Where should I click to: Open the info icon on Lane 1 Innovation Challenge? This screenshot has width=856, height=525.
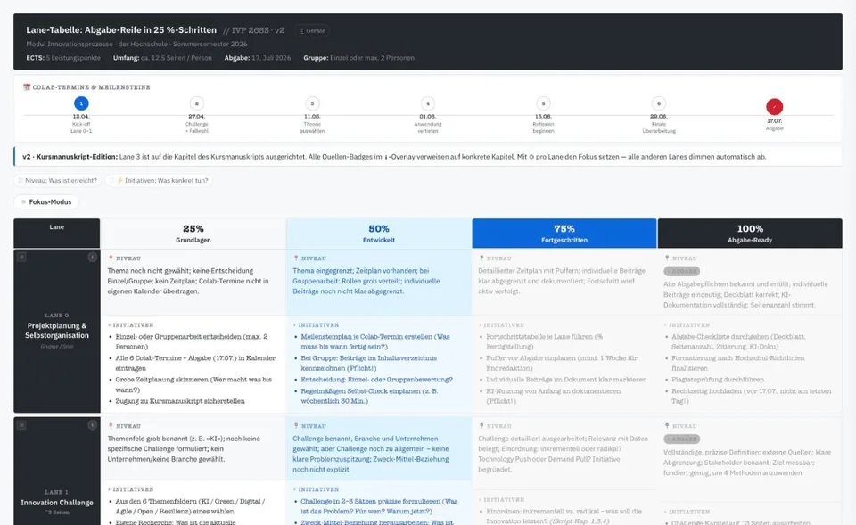coord(92,425)
